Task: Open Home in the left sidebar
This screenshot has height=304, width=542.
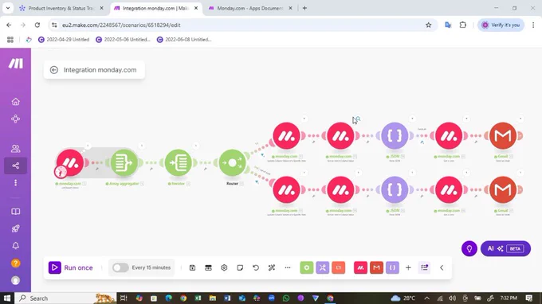Action: [x=16, y=101]
